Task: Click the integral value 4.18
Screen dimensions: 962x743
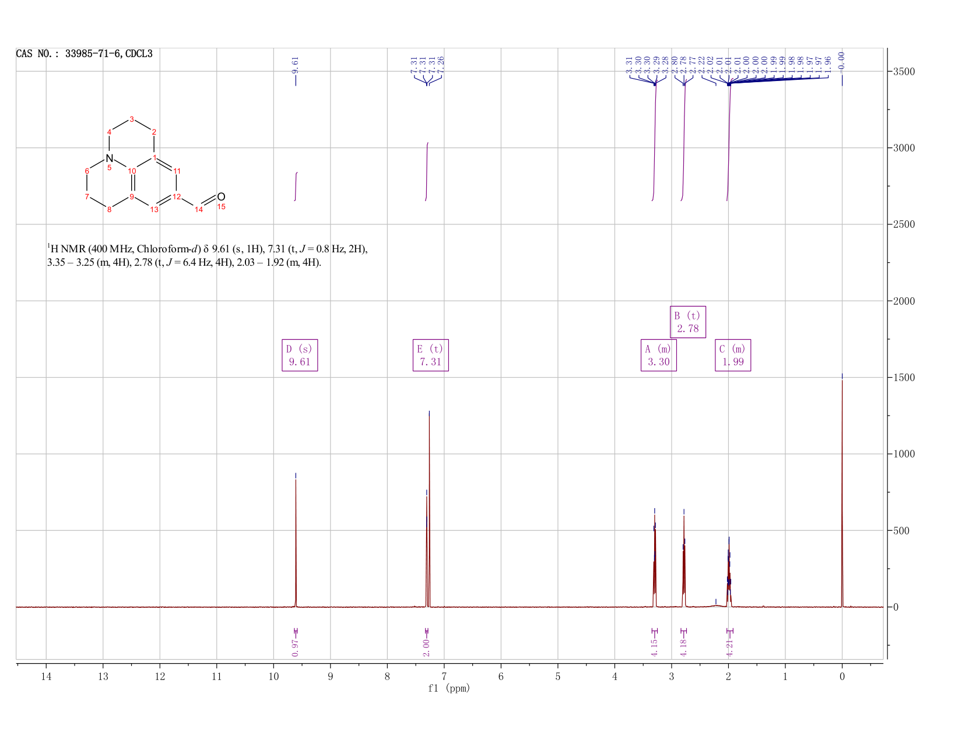Action: pos(683,647)
